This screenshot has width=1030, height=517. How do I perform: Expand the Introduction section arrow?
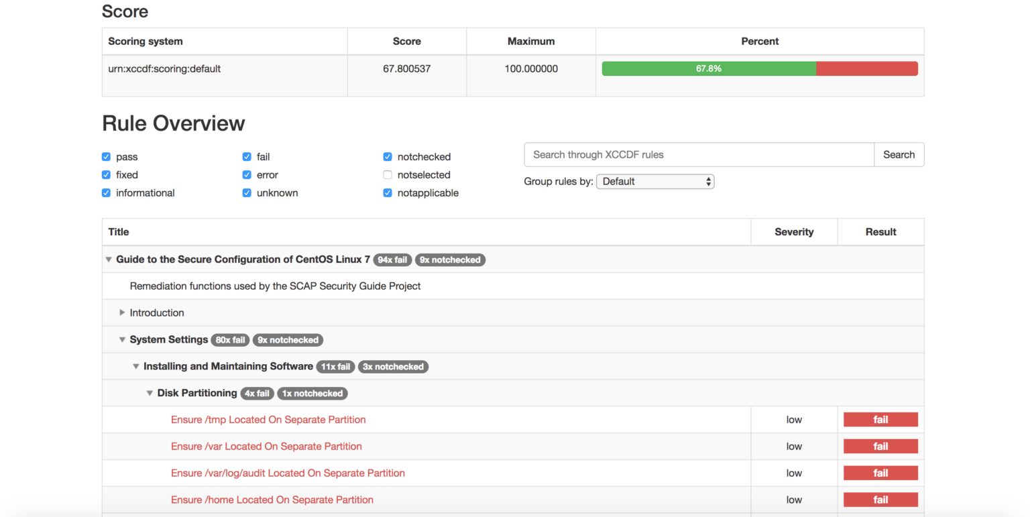[122, 312]
